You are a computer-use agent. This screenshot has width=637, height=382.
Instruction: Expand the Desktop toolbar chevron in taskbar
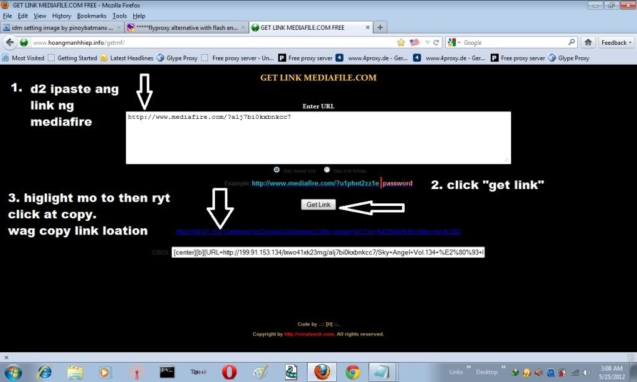(x=503, y=366)
